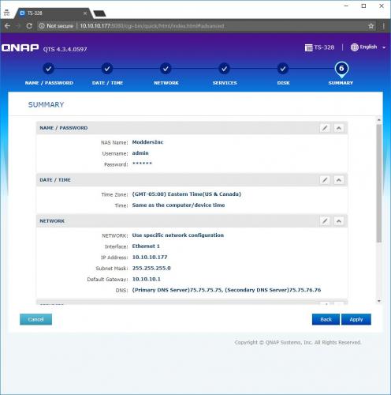Click the Back button
Image resolution: width=391 pixels, height=395 pixels.
coord(326,319)
